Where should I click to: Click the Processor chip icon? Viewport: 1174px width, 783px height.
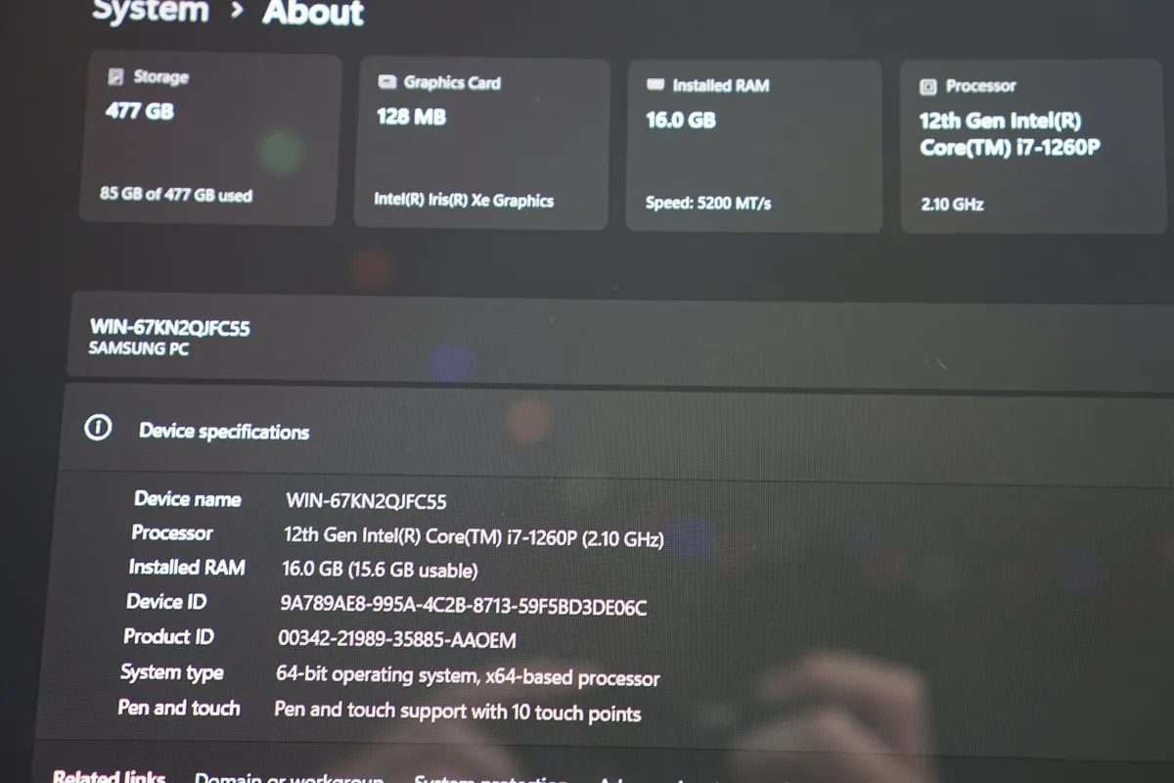coord(927,86)
